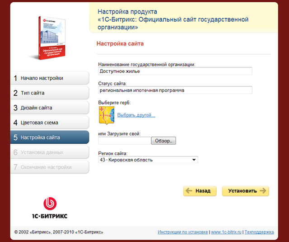The width and height of the screenshot is (289, 242).
Task: Follow the Выбрать другой link
Action: (x=136, y=115)
